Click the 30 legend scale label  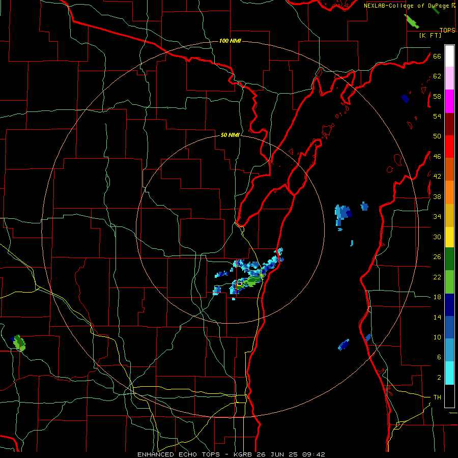(437, 237)
